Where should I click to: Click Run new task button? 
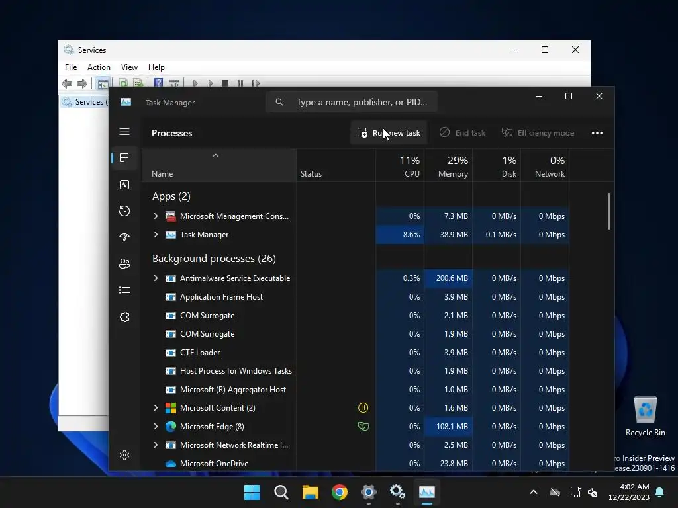[389, 132]
